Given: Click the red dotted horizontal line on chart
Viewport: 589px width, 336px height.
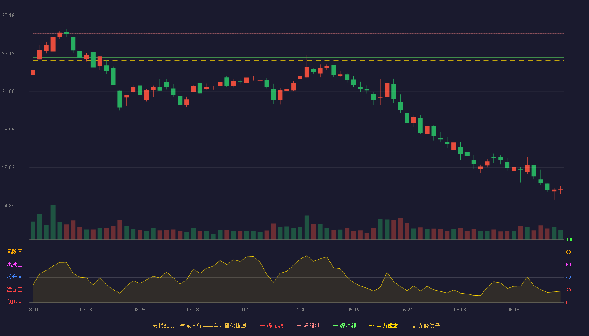Looking at the screenshot, I should tap(298, 33).
